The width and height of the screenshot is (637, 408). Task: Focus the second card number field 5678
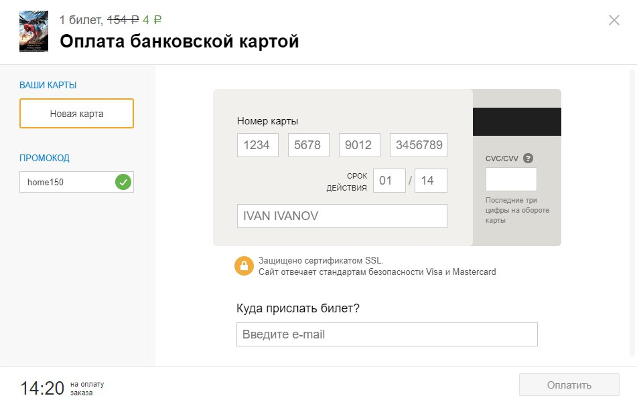308,144
